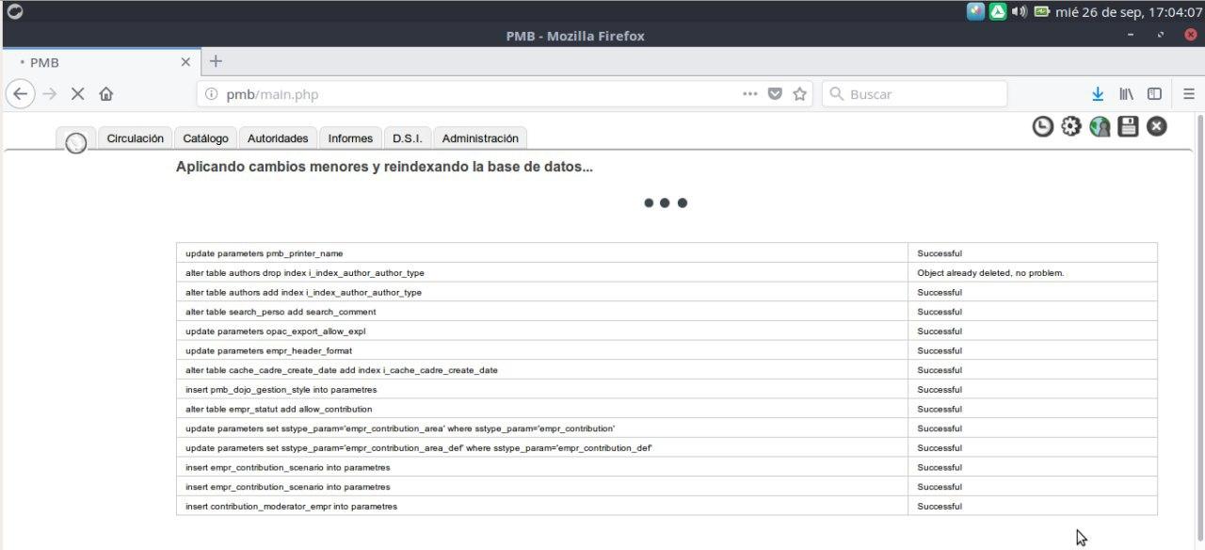Click the system volume icon
The height and width of the screenshot is (550, 1205).
[x=1019, y=12]
